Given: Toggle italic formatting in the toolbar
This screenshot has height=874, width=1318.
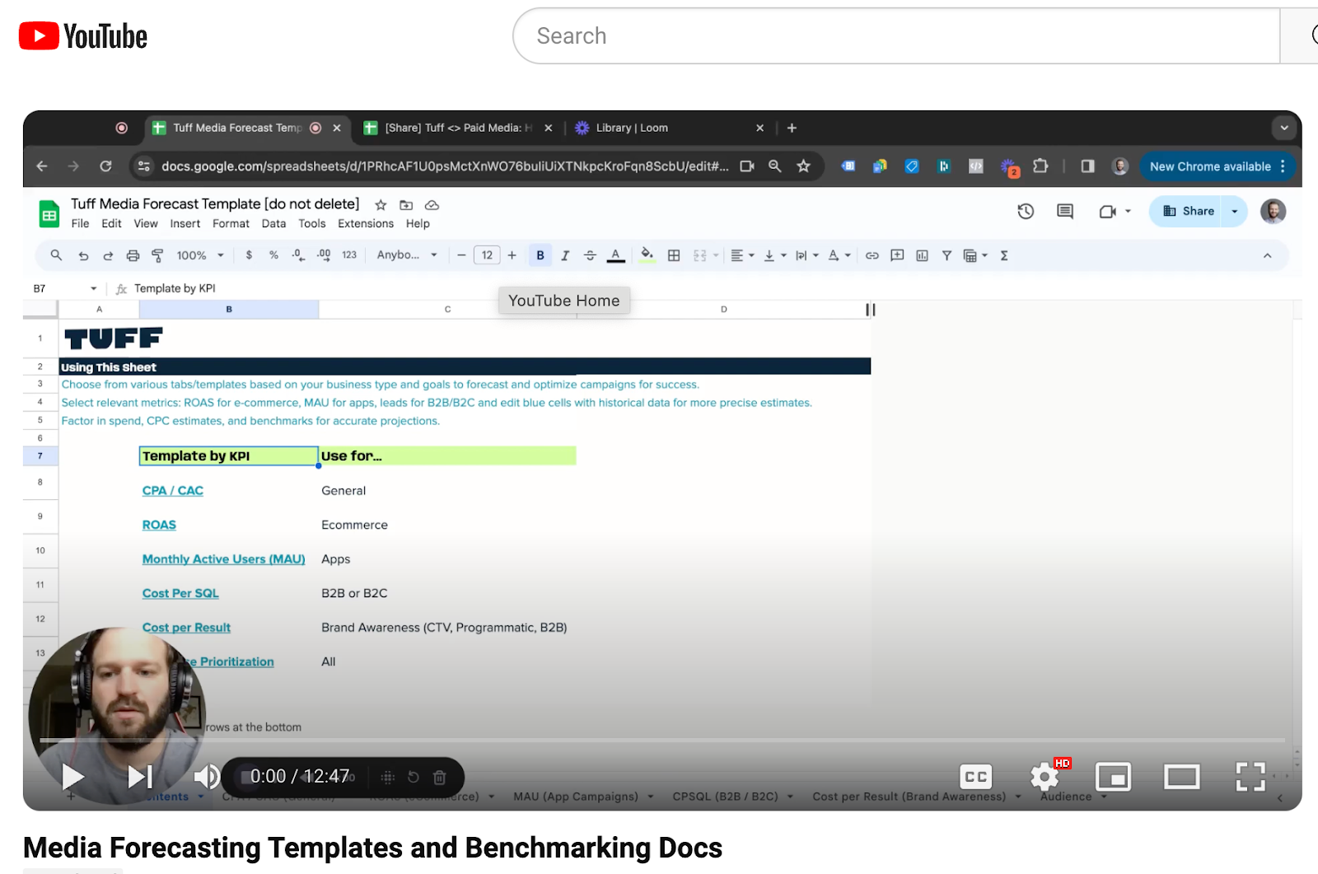Looking at the screenshot, I should (565, 255).
